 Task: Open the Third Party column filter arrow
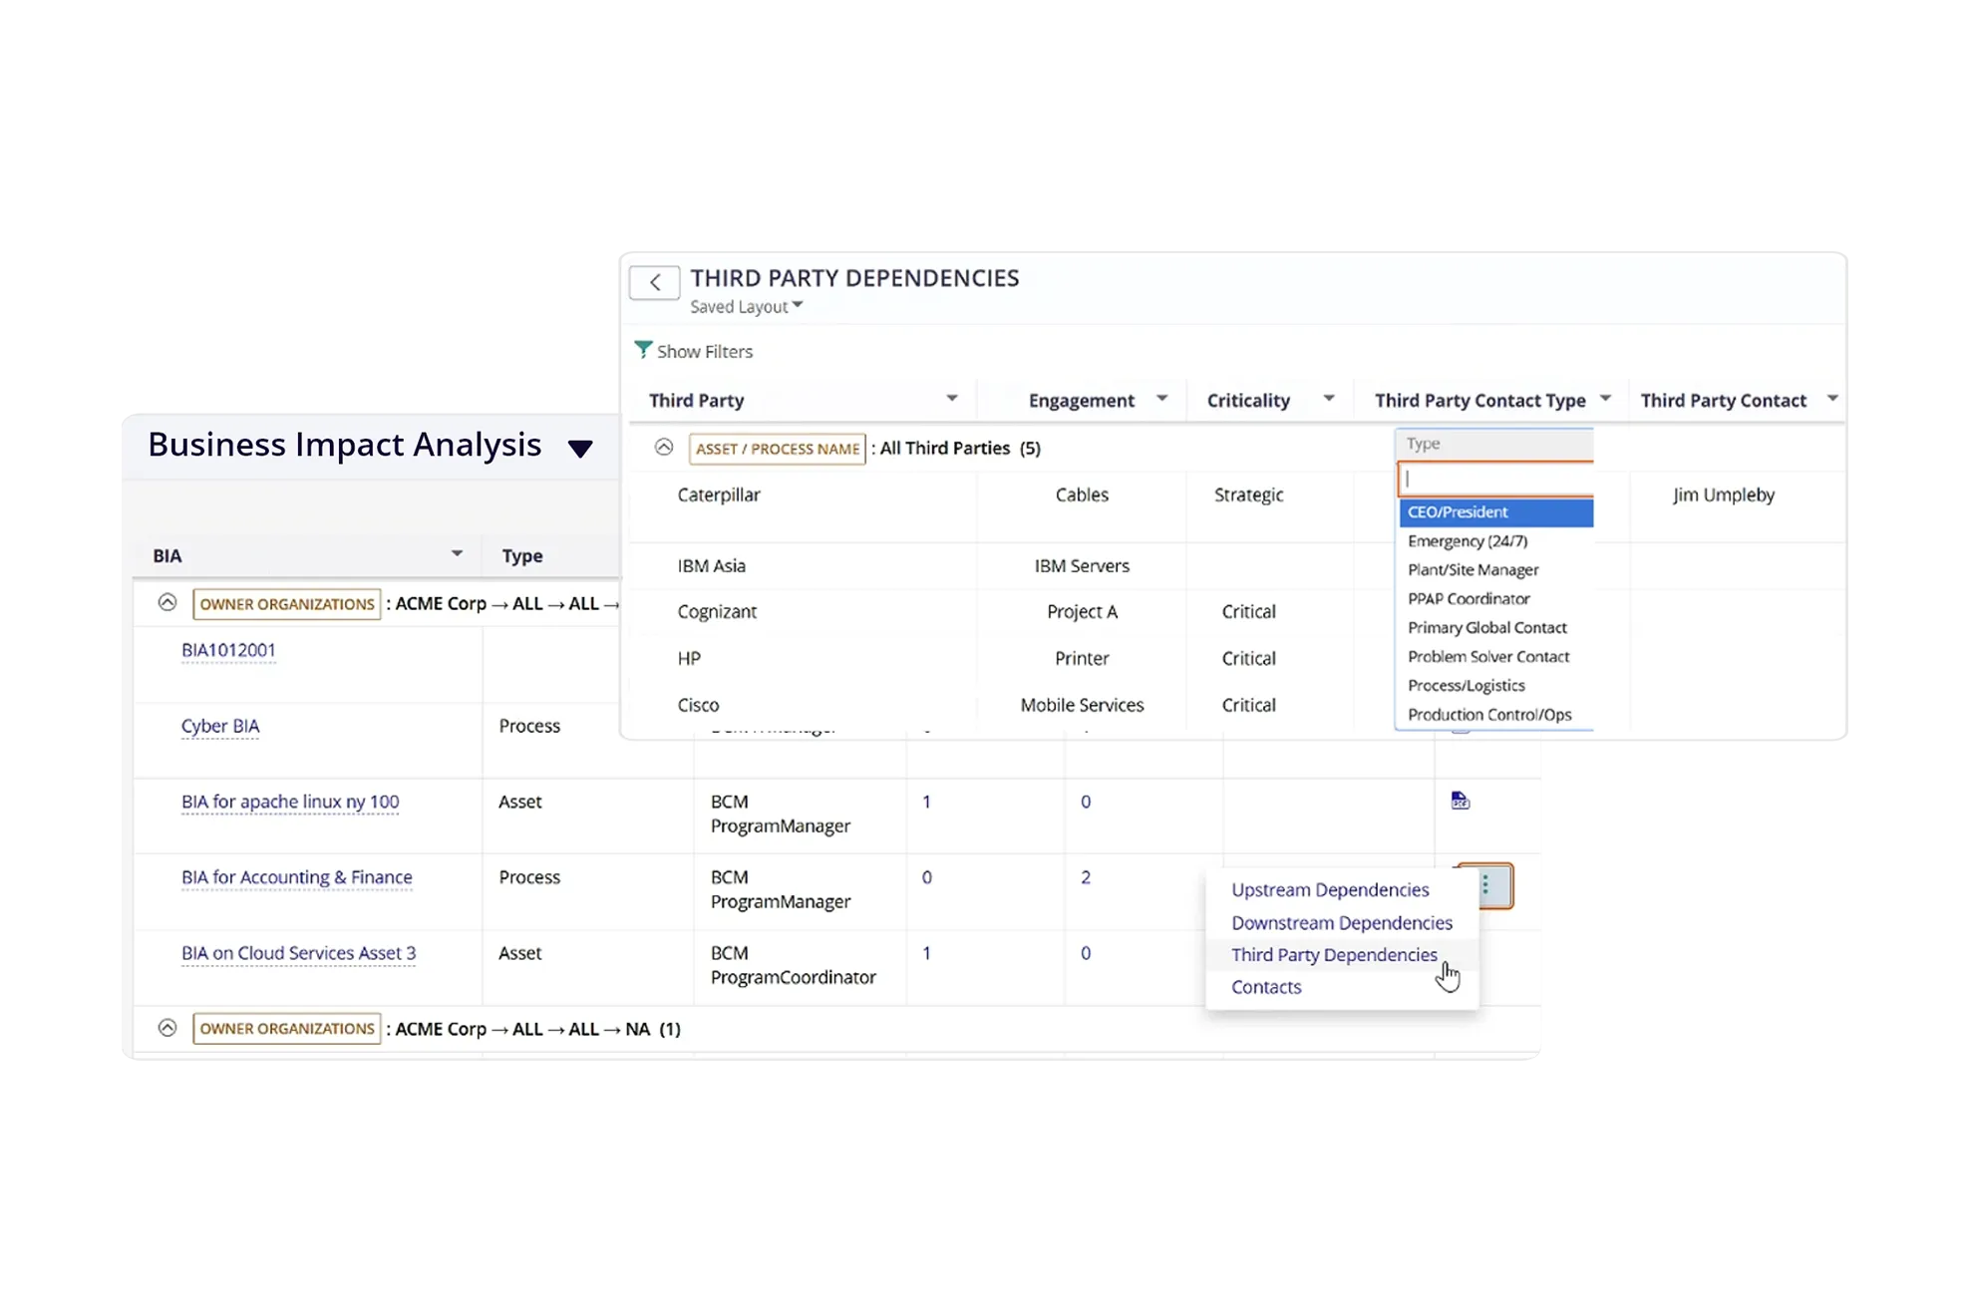pyautogui.click(x=952, y=399)
